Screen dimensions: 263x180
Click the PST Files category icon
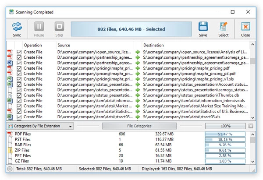click(10, 139)
